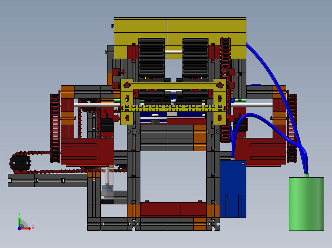Select the yellow toothed rack strip

(x=173, y=108)
